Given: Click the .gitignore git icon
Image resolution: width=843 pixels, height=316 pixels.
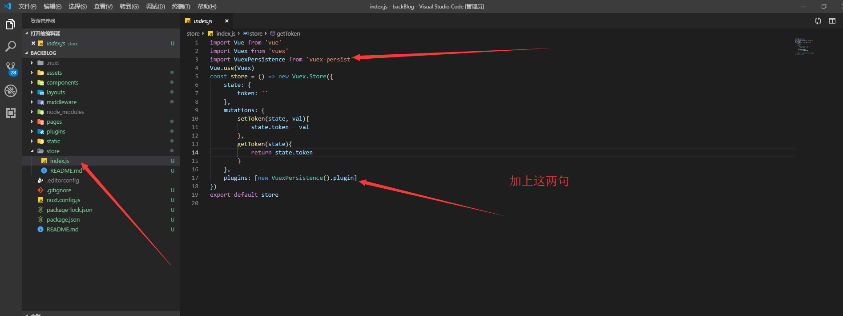Looking at the screenshot, I should click(x=40, y=190).
